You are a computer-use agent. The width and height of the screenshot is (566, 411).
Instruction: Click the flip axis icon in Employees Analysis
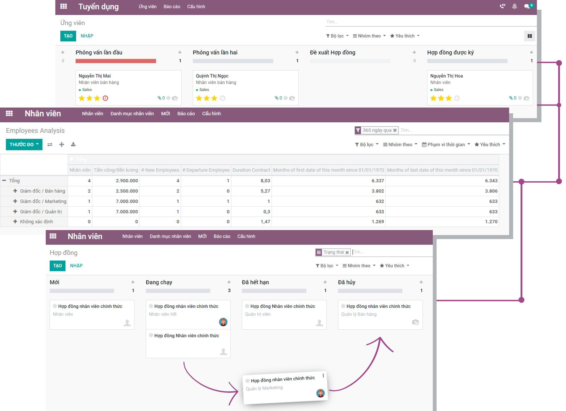50,144
